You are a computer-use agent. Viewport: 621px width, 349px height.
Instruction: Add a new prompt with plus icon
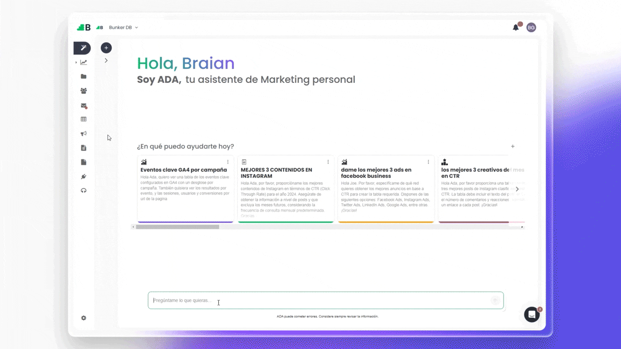pos(513,146)
